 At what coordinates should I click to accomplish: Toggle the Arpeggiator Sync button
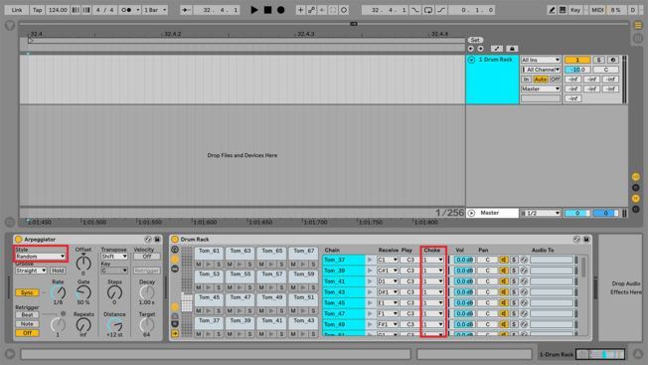pyautogui.click(x=27, y=292)
